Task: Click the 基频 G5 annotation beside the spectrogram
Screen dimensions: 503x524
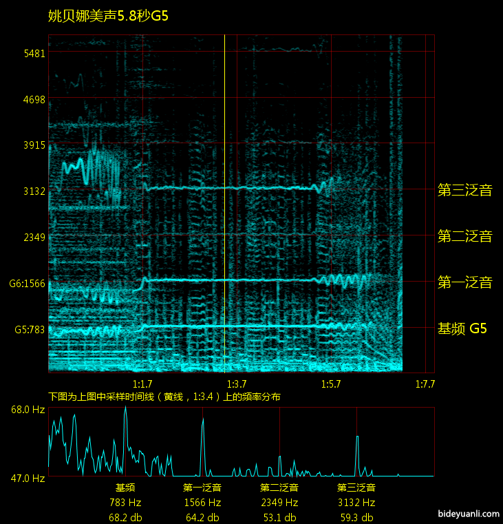Action: point(462,329)
